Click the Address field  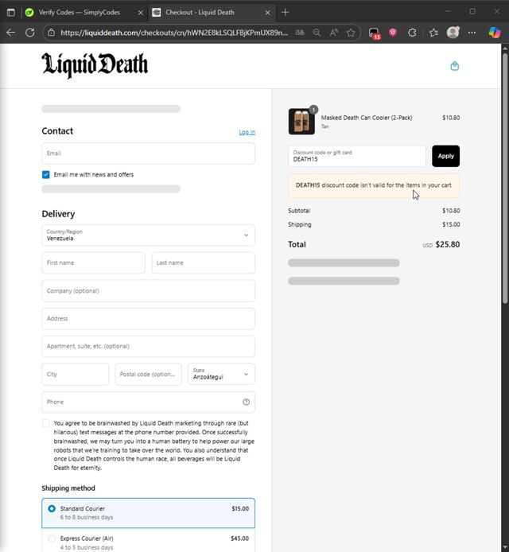[148, 319]
